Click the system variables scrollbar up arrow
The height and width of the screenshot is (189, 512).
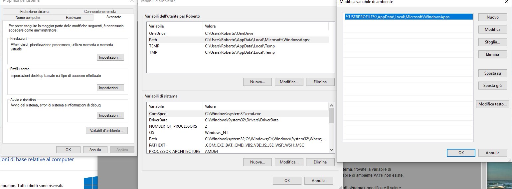click(x=331, y=105)
